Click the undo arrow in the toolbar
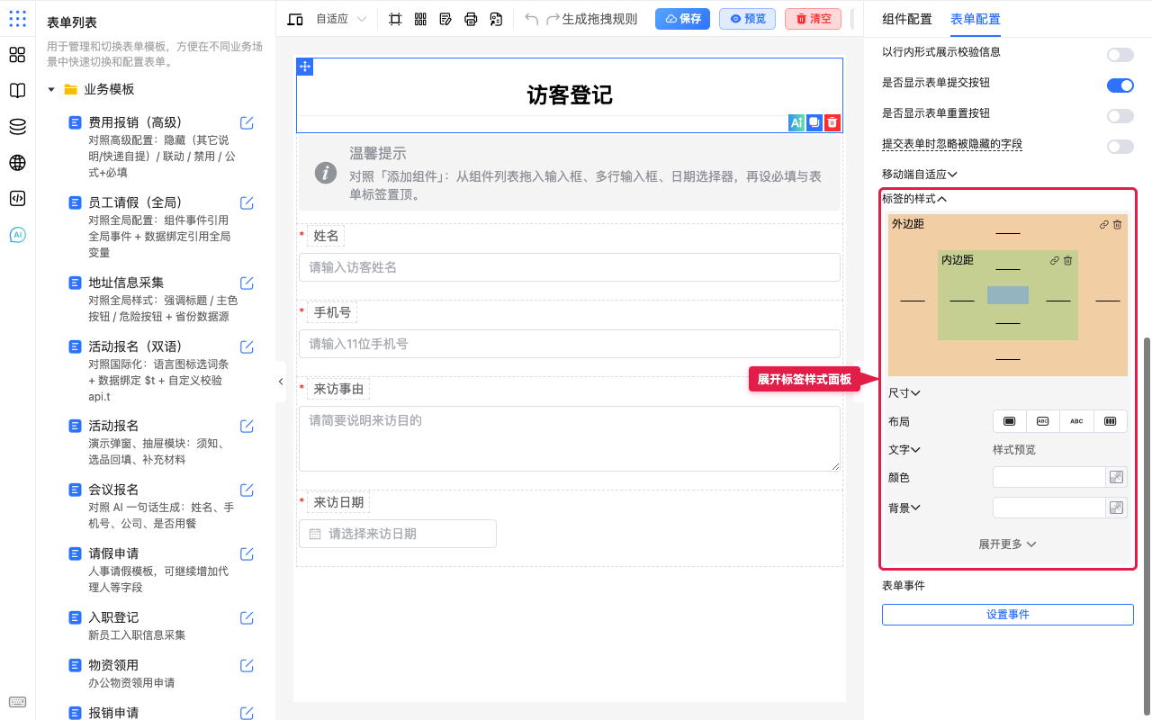This screenshot has width=1152, height=720. (x=531, y=19)
